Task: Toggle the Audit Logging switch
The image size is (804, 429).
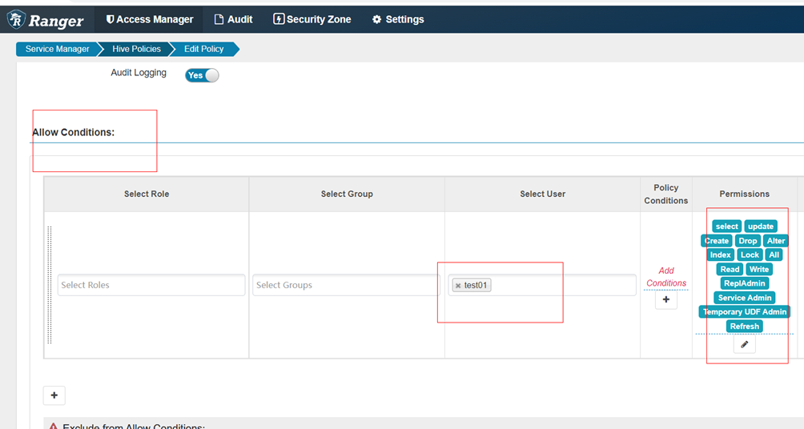Action: pyautogui.click(x=202, y=75)
